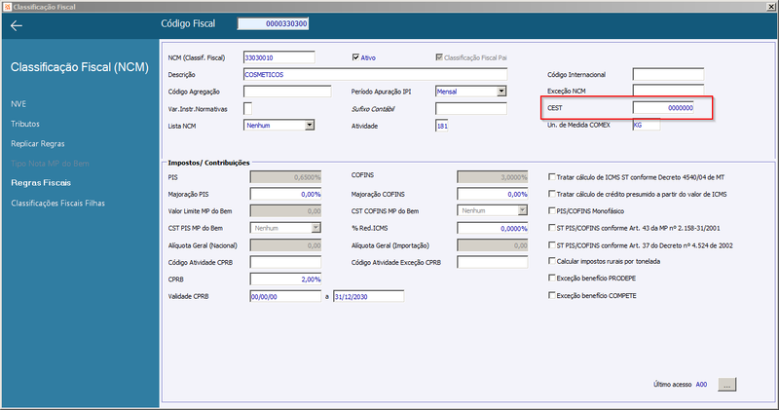This screenshot has width=779, height=410.
Task: Close the Classificação Fiscal window
Action: [771, 7]
